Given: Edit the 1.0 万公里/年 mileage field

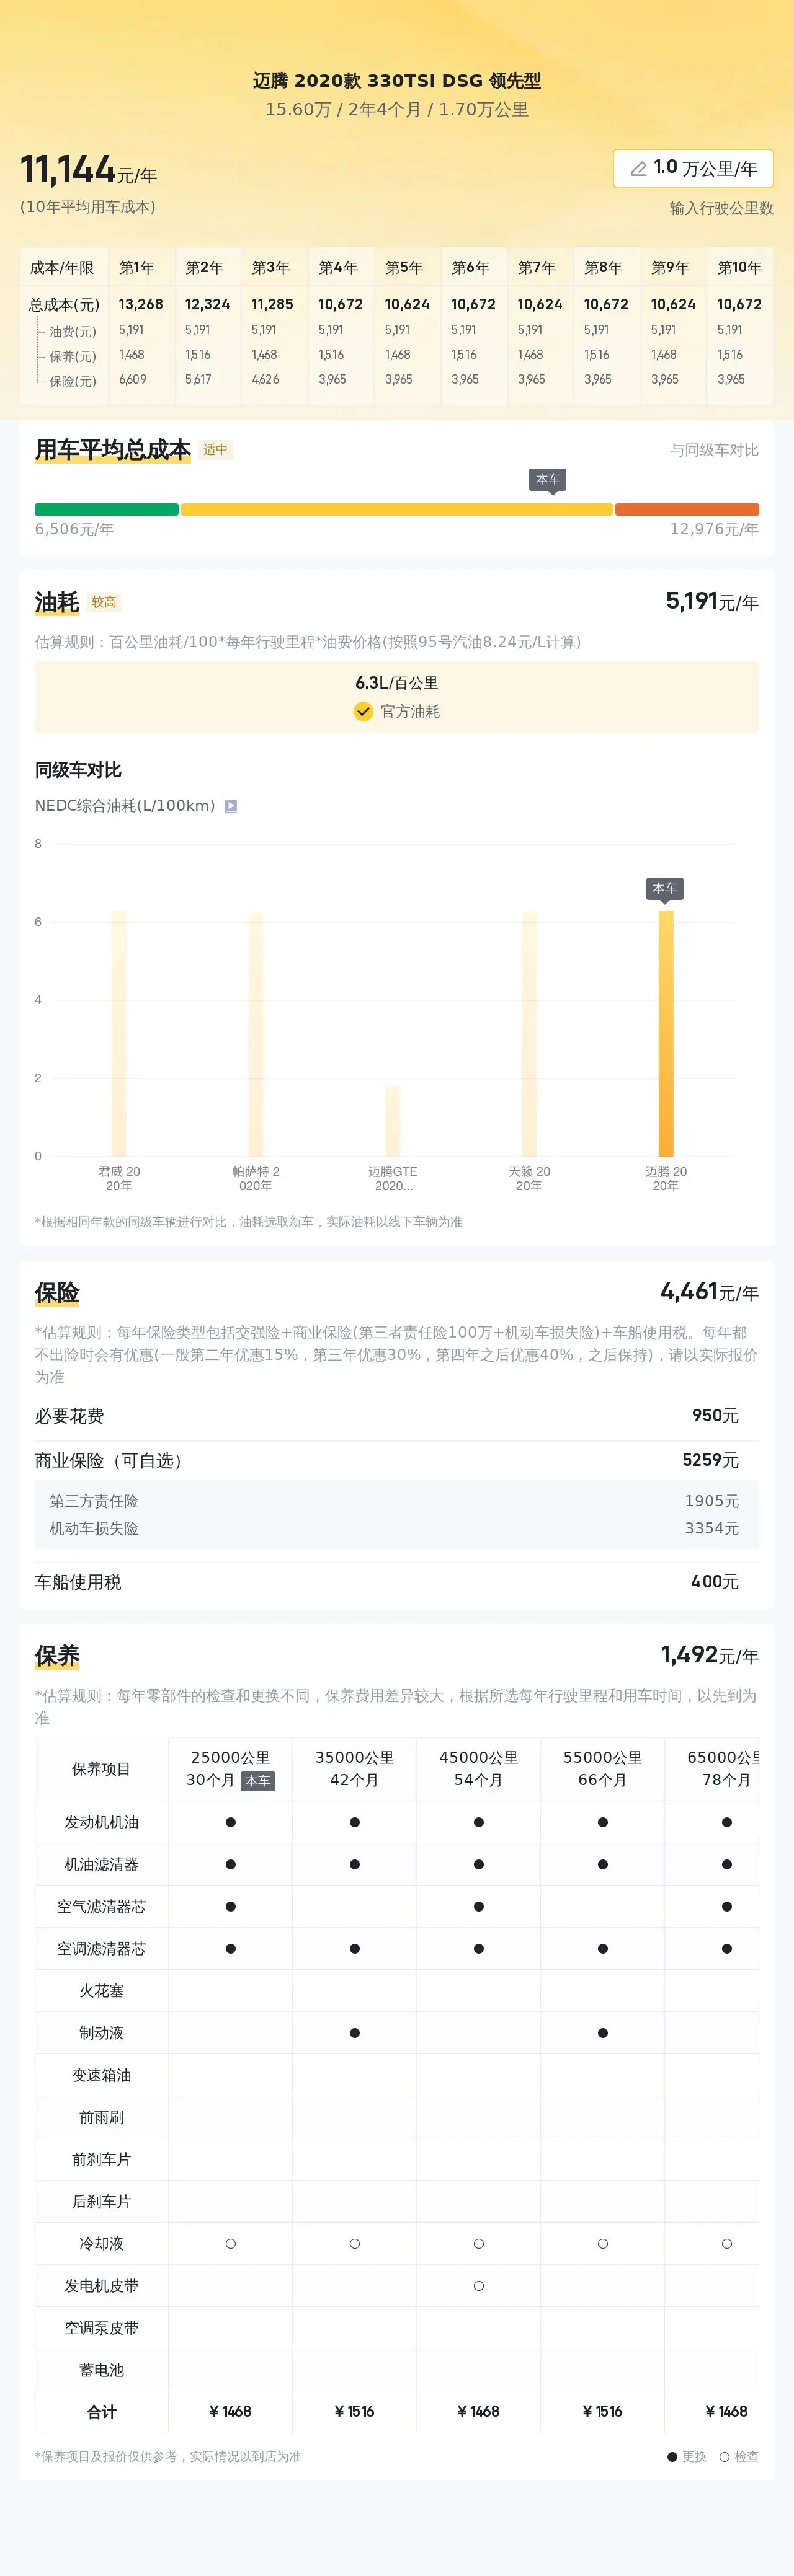Looking at the screenshot, I should pyautogui.click(x=693, y=169).
